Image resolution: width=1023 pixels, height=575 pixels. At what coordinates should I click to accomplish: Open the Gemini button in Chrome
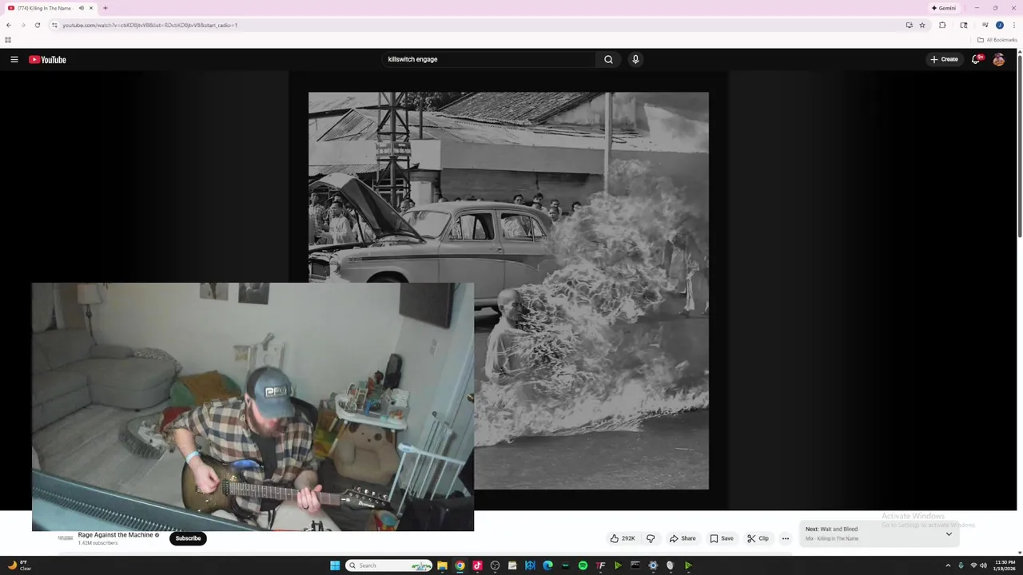[943, 8]
